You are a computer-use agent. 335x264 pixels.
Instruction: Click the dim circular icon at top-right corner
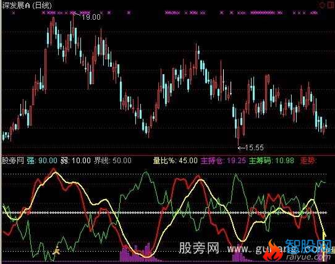[x=322, y=5]
